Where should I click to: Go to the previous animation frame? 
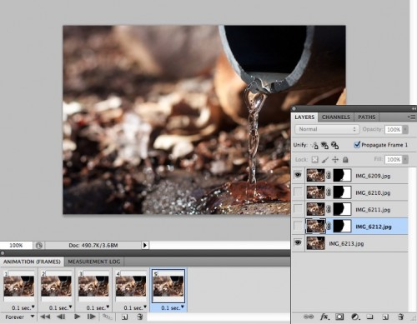[61, 317]
